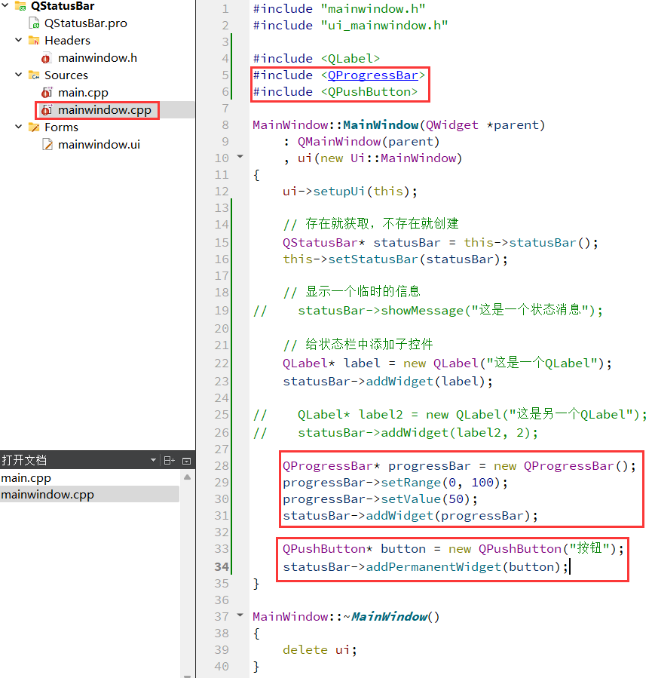Click the close panel icon in 打开文档
This screenshot has width=655, height=678.
[187, 461]
